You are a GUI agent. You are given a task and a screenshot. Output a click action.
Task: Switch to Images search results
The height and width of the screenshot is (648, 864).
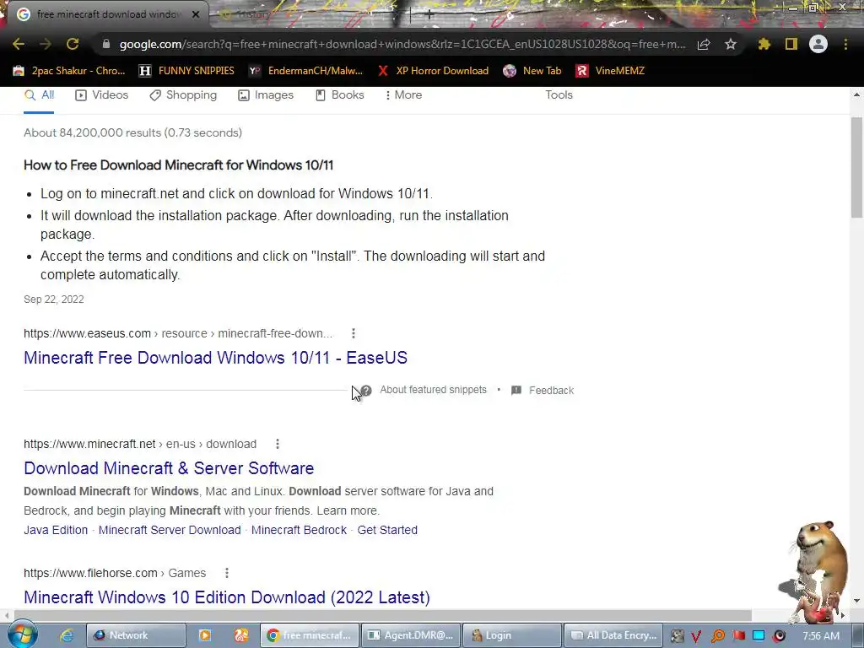(266, 95)
